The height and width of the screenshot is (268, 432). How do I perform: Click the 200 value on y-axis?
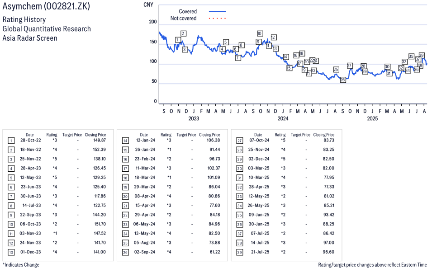point(152,22)
